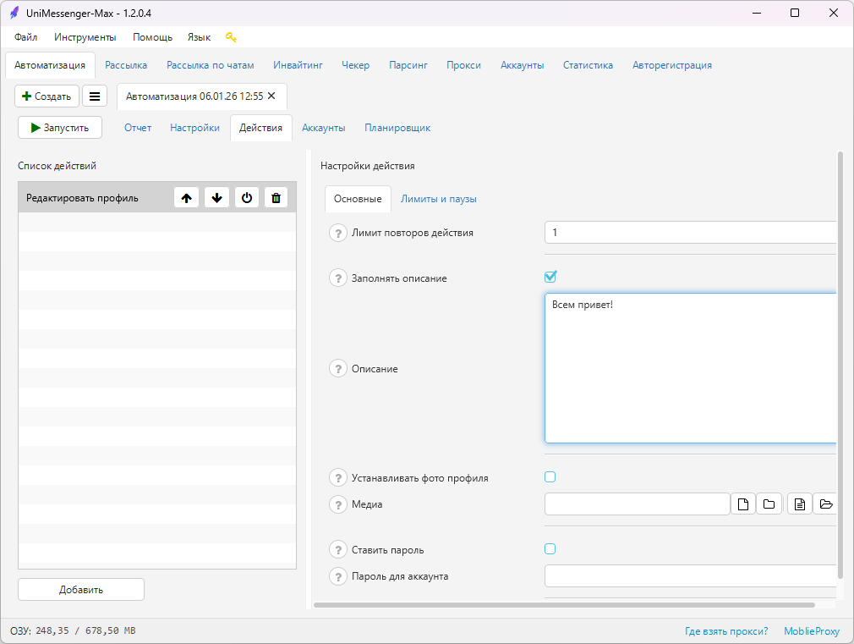Viewport: 854px width, 644px height.
Task: Move 'Редактировать профиль' action up
Action: click(x=187, y=198)
